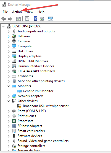Click the mouse icon for Mice and pointing devices
Screen dimensions: 111x153
click(x=14, y=81)
